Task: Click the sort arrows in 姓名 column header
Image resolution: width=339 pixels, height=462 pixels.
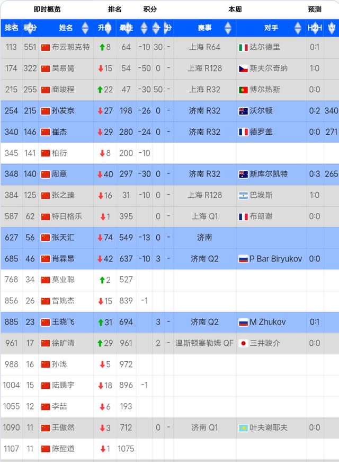Action: coord(85,28)
